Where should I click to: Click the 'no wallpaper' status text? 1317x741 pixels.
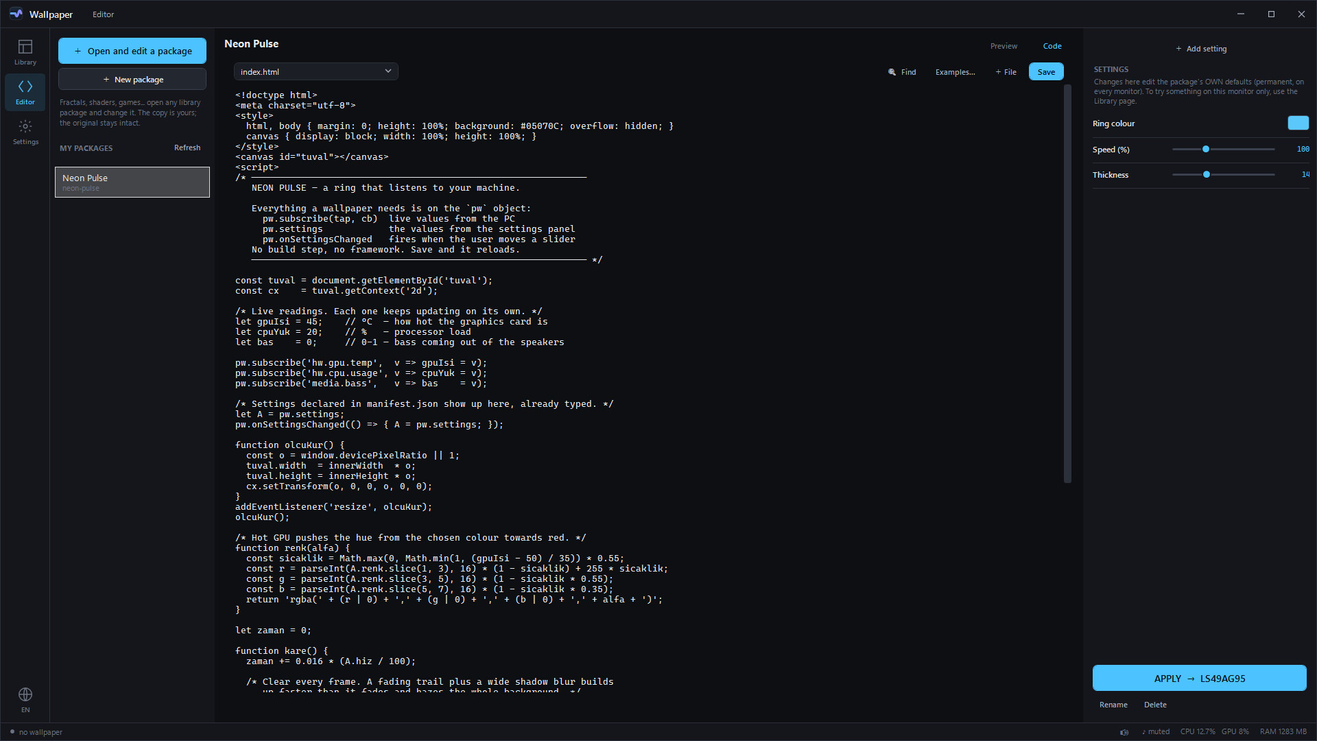pos(40,732)
